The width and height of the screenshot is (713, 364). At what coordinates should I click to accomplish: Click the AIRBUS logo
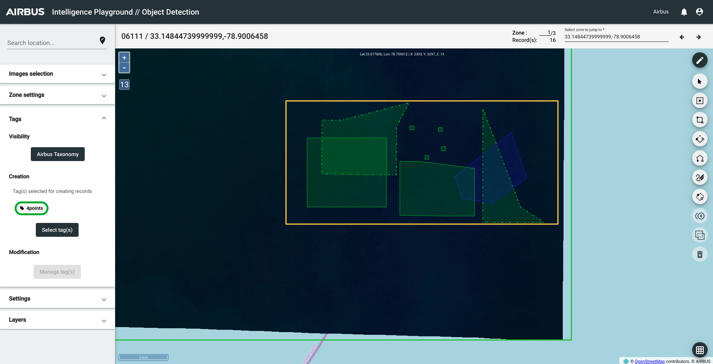click(25, 12)
